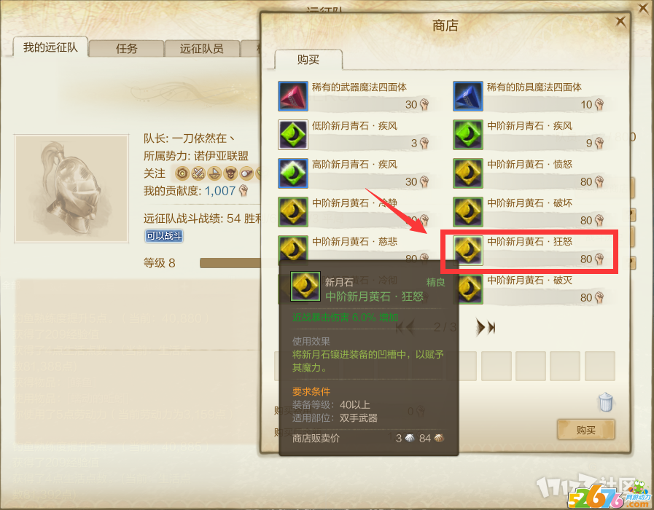Choose the 中阶新月黄石·愤怒 gem icon

tap(467, 173)
